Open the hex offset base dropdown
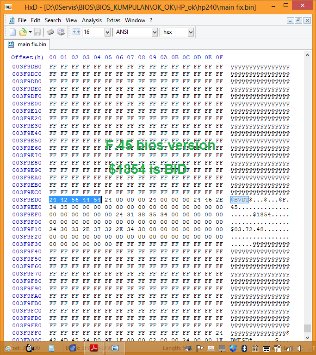This screenshot has width=316, height=355. [x=191, y=32]
